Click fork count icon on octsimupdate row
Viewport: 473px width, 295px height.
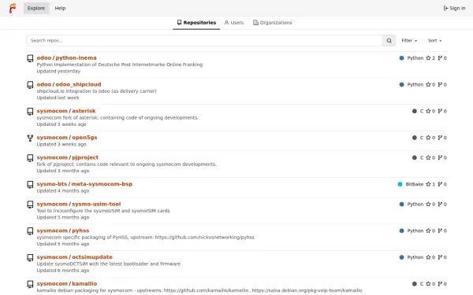(x=440, y=257)
